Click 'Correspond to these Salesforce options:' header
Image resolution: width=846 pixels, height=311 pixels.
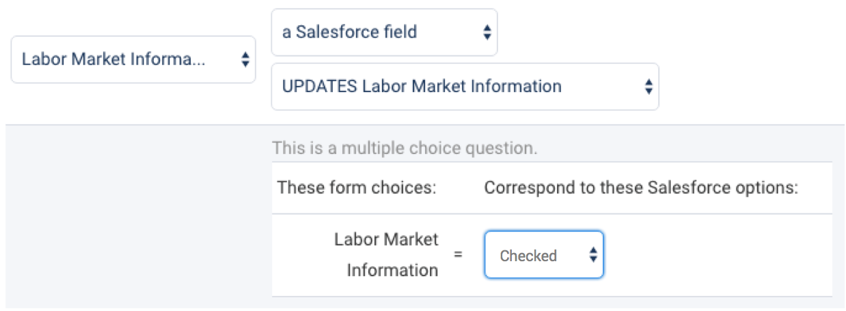(641, 188)
